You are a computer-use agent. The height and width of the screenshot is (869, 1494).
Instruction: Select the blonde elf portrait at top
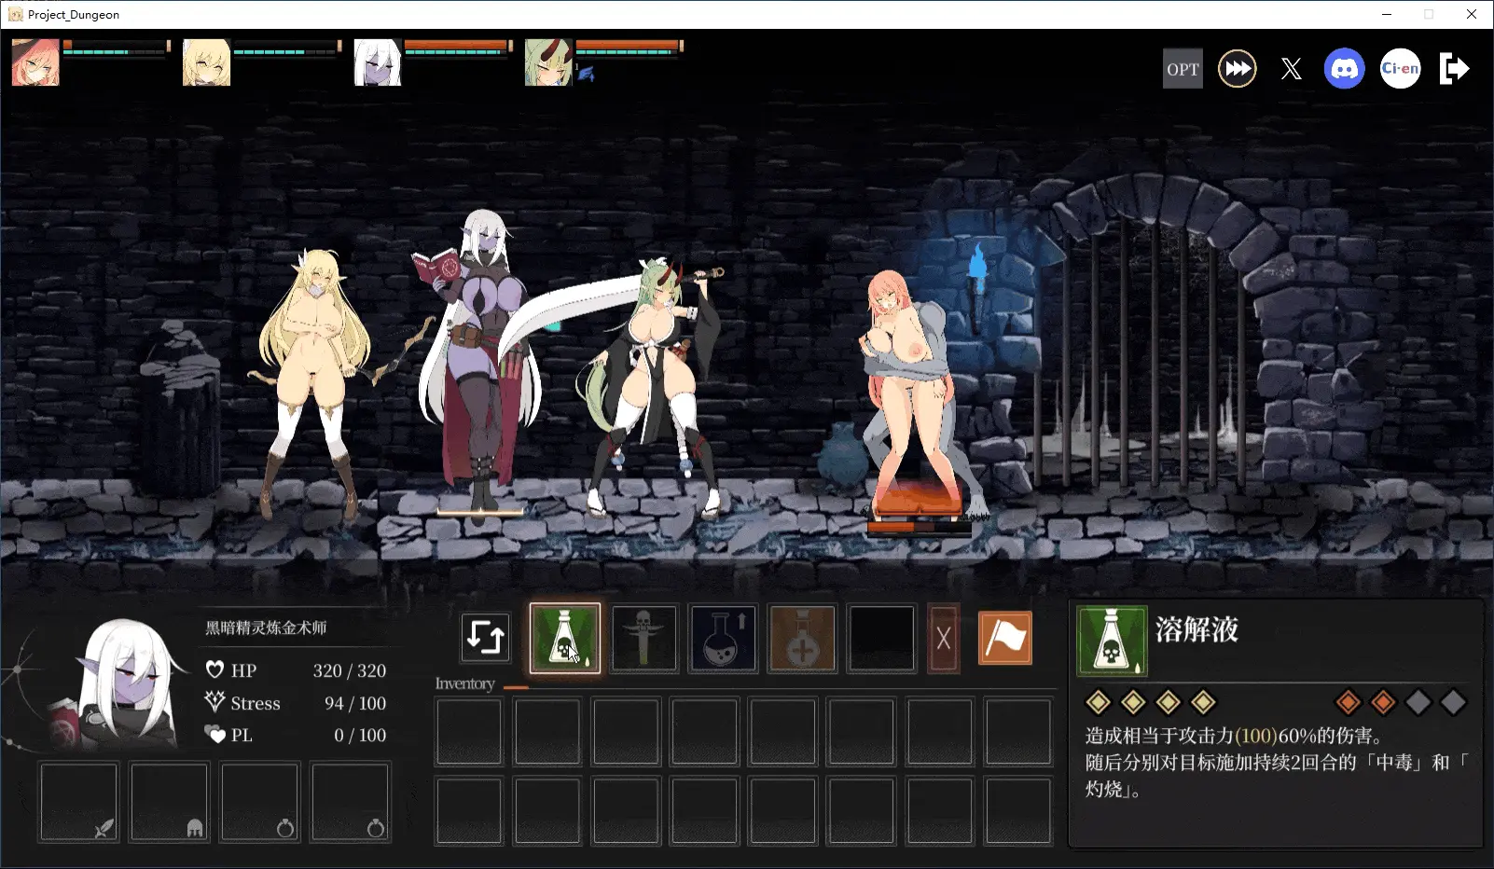pyautogui.click(x=206, y=62)
